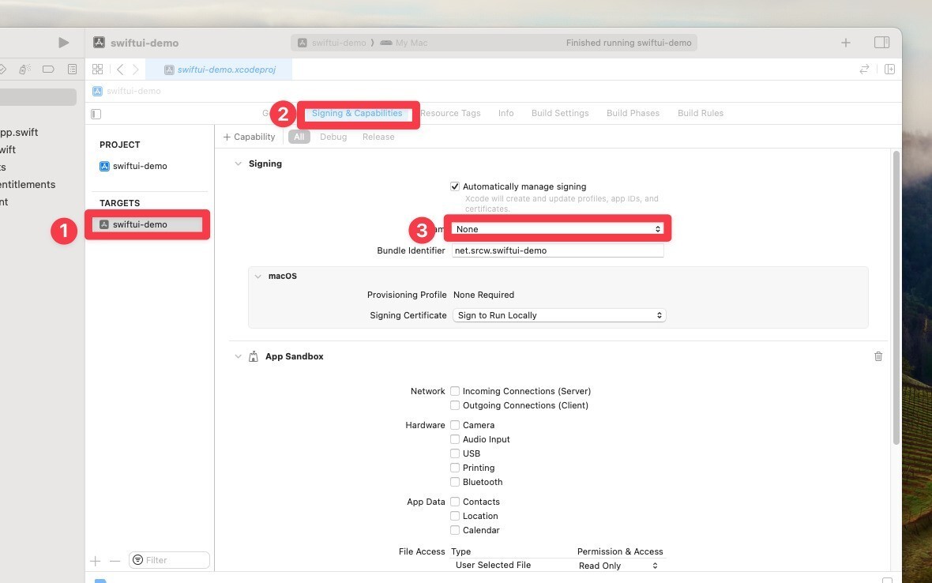Screen dimensions: 932x583
Task: Select swiftui-demo under TARGETS
Action: (x=148, y=224)
